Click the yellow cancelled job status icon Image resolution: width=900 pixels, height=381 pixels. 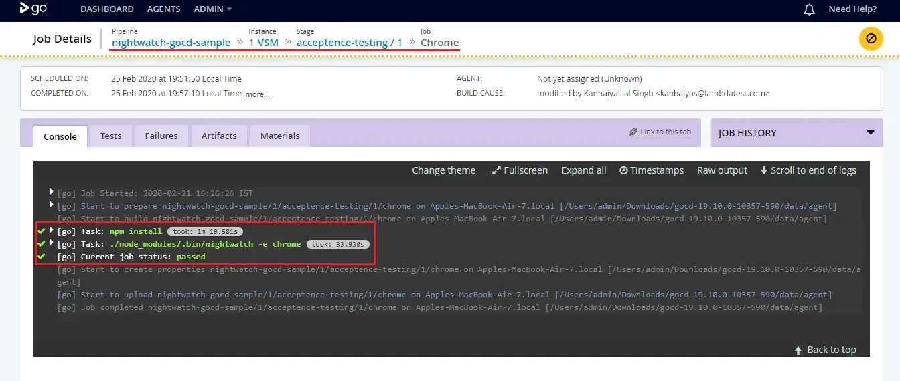pos(871,39)
